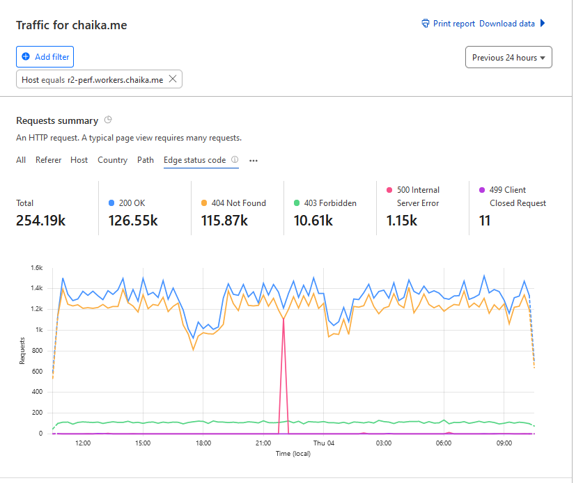This screenshot has height=483, width=583.
Task: Toggle the 403 Forbidden green series
Action: (297, 203)
